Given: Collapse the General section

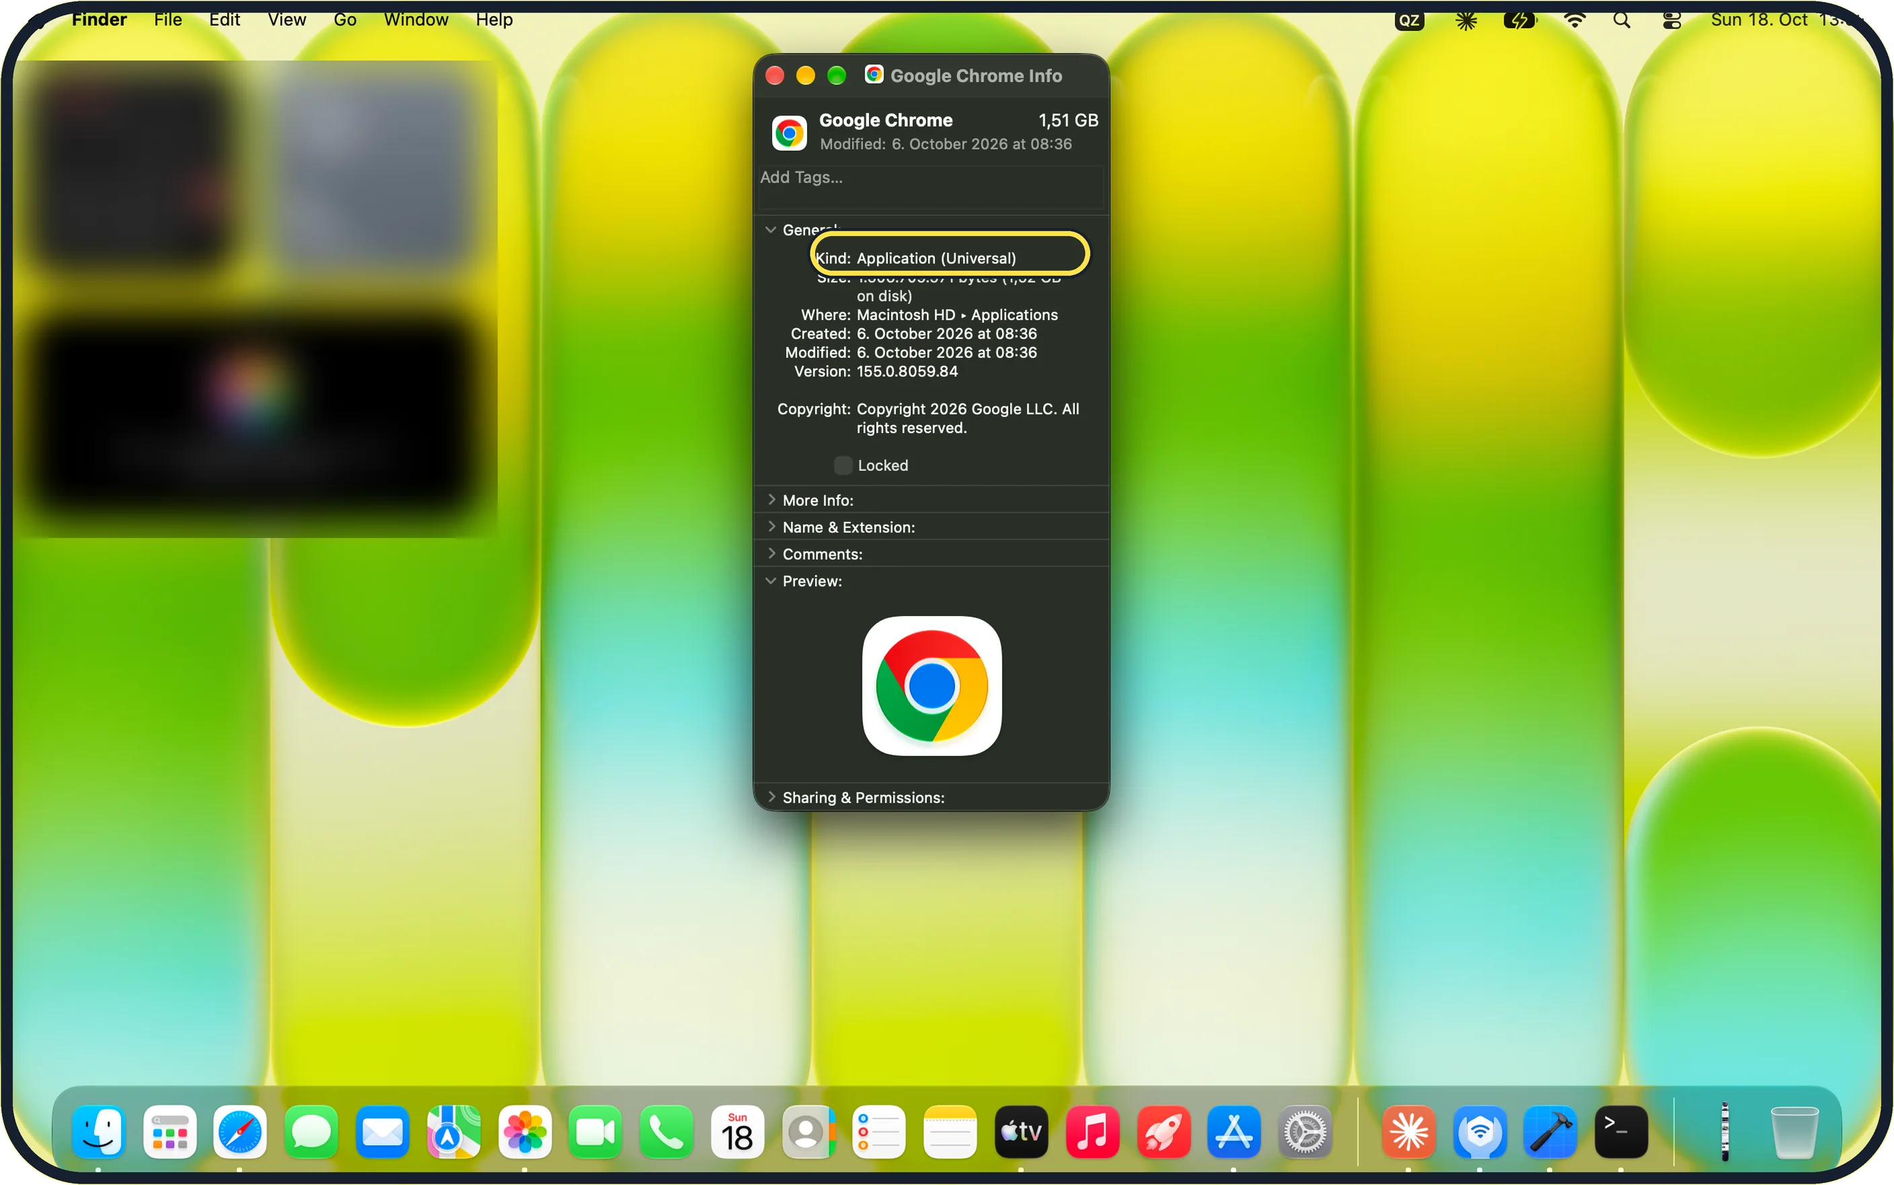Looking at the screenshot, I should coord(771,229).
